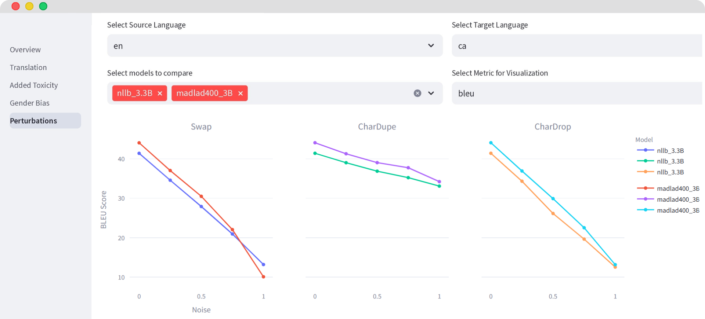
Task: Open the Added Toxicity page
Action: pos(34,85)
